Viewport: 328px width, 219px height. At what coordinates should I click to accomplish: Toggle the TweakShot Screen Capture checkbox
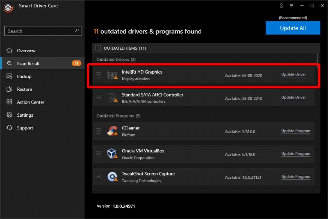click(98, 177)
